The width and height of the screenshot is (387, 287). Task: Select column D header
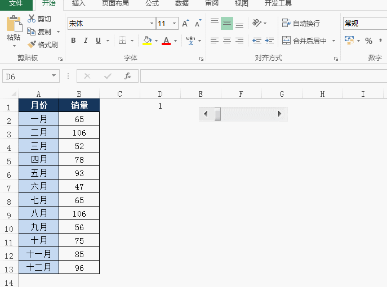click(160, 94)
